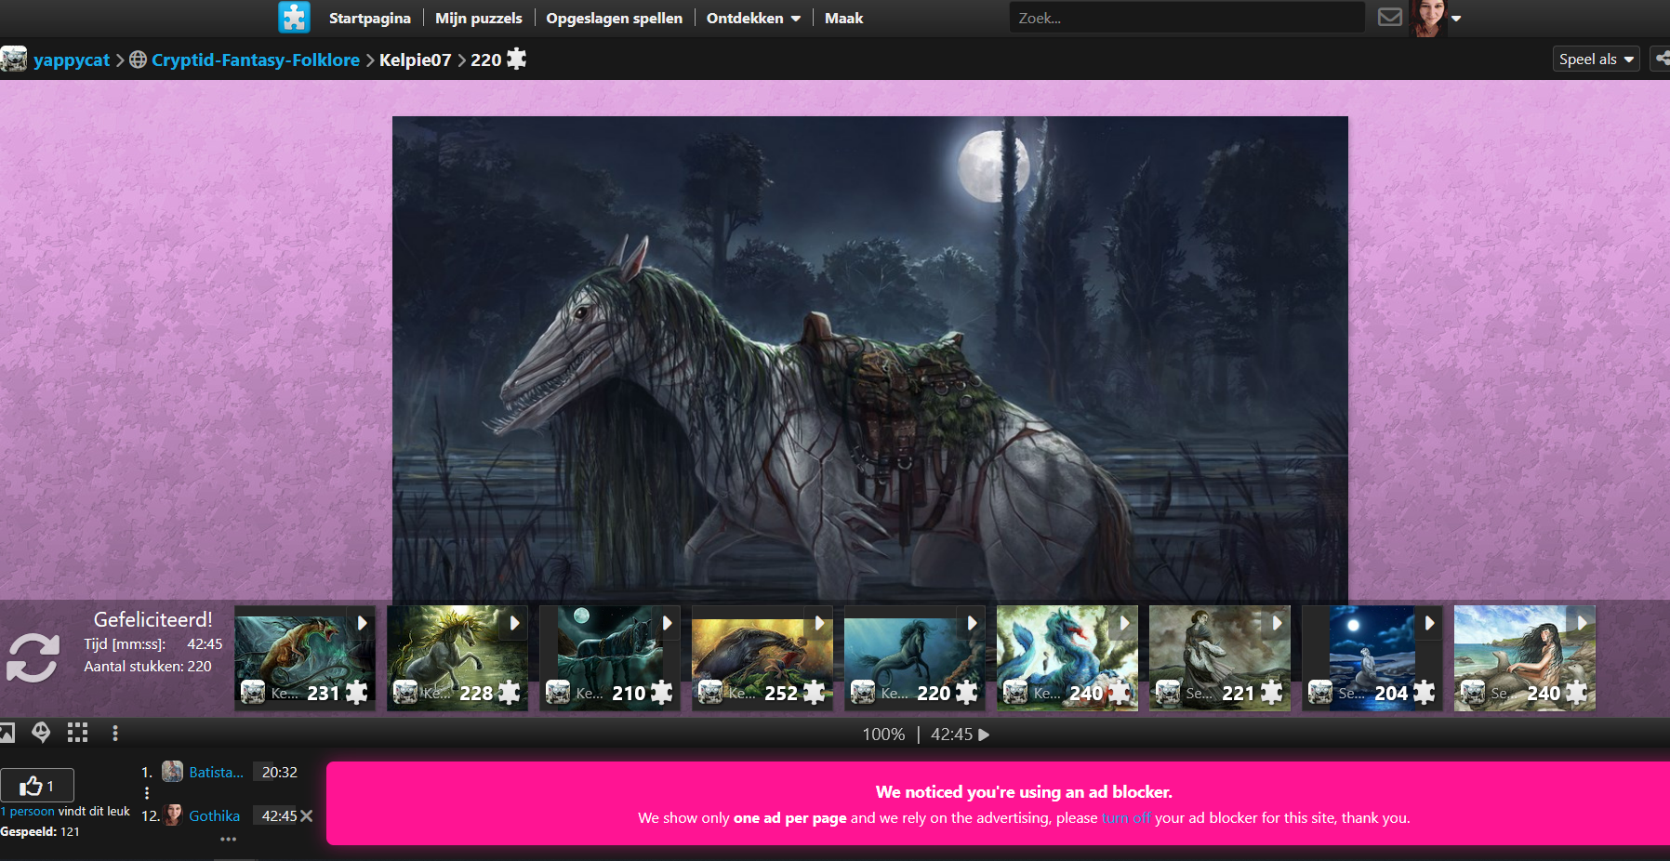
Task: Click the Aantal stukken: 220 text
Action: [148, 667]
